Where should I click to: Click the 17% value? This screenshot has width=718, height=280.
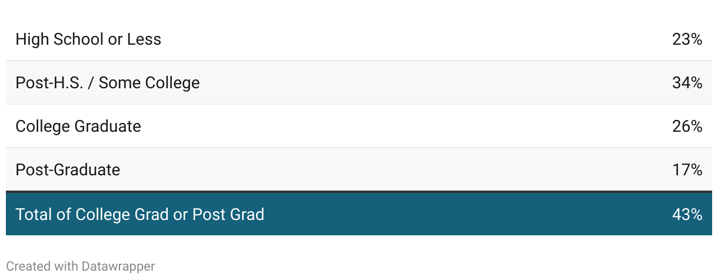click(687, 170)
